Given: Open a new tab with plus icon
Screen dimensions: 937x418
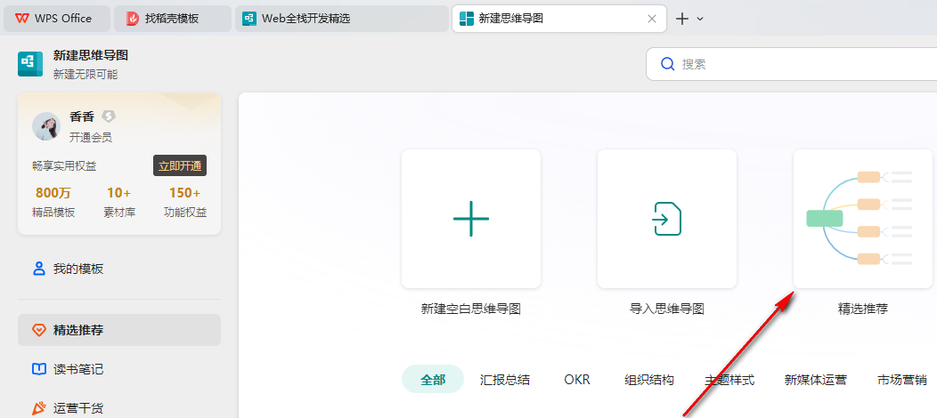Looking at the screenshot, I should (682, 19).
